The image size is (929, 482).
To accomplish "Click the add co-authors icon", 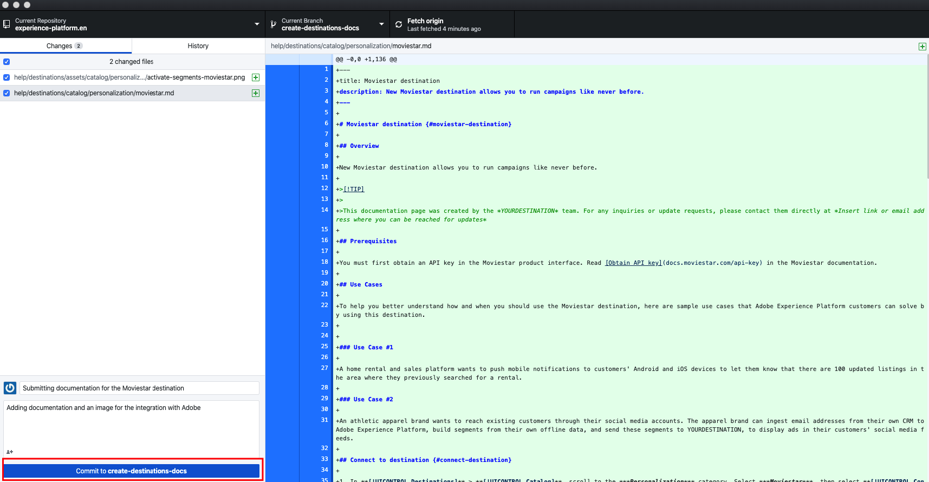I will pyautogui.click(x=10, y=452).
